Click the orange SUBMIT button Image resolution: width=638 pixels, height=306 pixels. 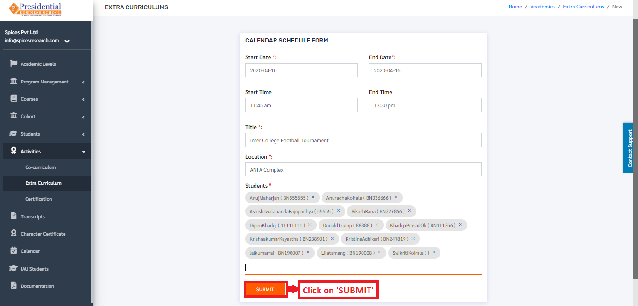pos(265,289)
